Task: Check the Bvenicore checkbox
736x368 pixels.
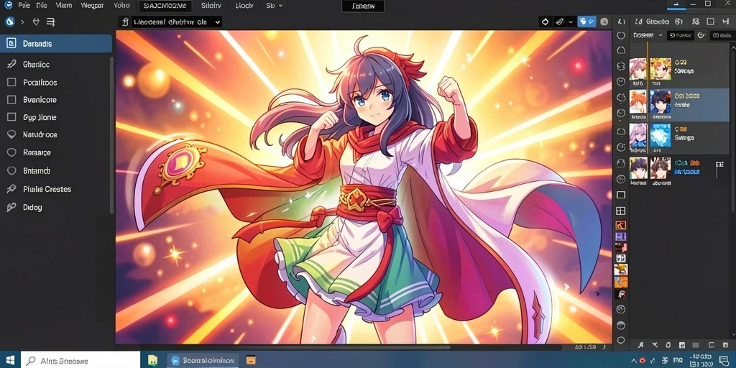Action: 11,99
